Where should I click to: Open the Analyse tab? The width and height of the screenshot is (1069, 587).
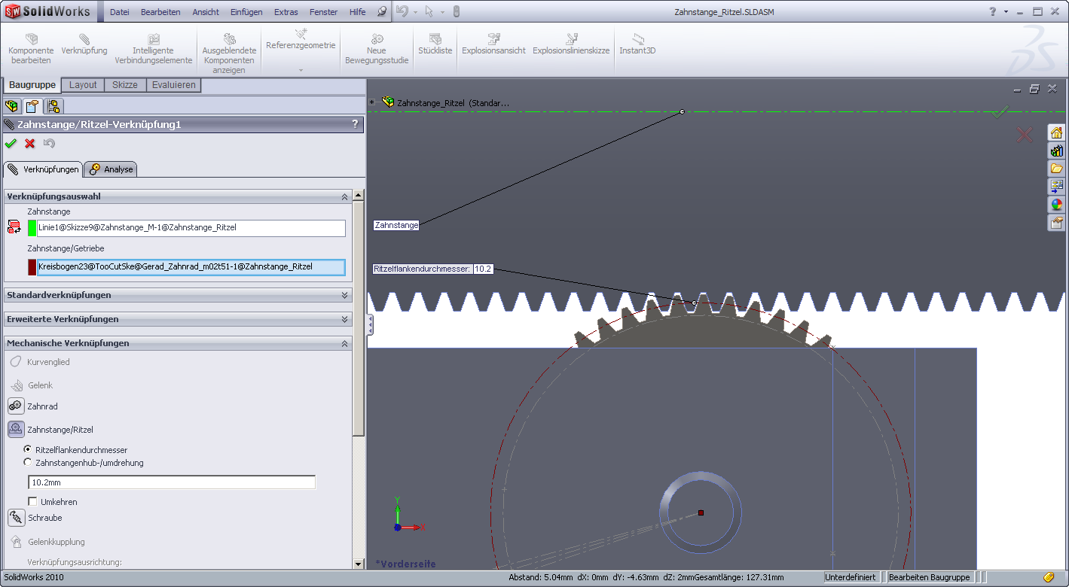pyautogui.click(x=111, y=169)
